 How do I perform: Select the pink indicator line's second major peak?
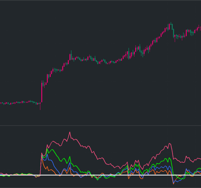(170, 143)
